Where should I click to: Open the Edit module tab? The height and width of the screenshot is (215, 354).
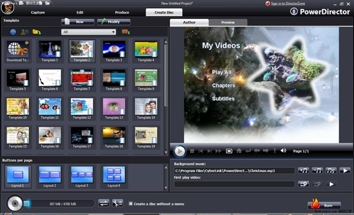click(80, 12)
